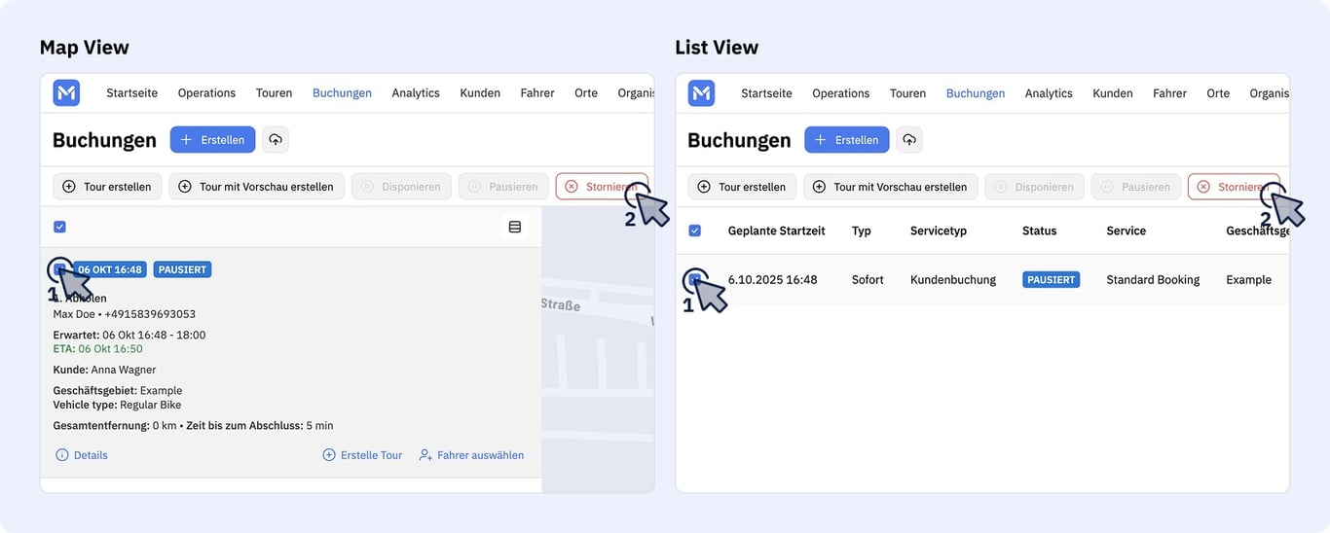This screenshot has width=1330, height=533.
Task: Click Stornieren button in List View
Action: pyautogui.click(x=1234, y=187)
